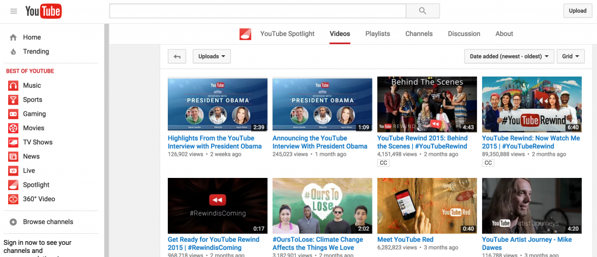This screenshot has height=257, width=597.
Task: Click the Music headphones icon
Action: [x=13, y=85]
